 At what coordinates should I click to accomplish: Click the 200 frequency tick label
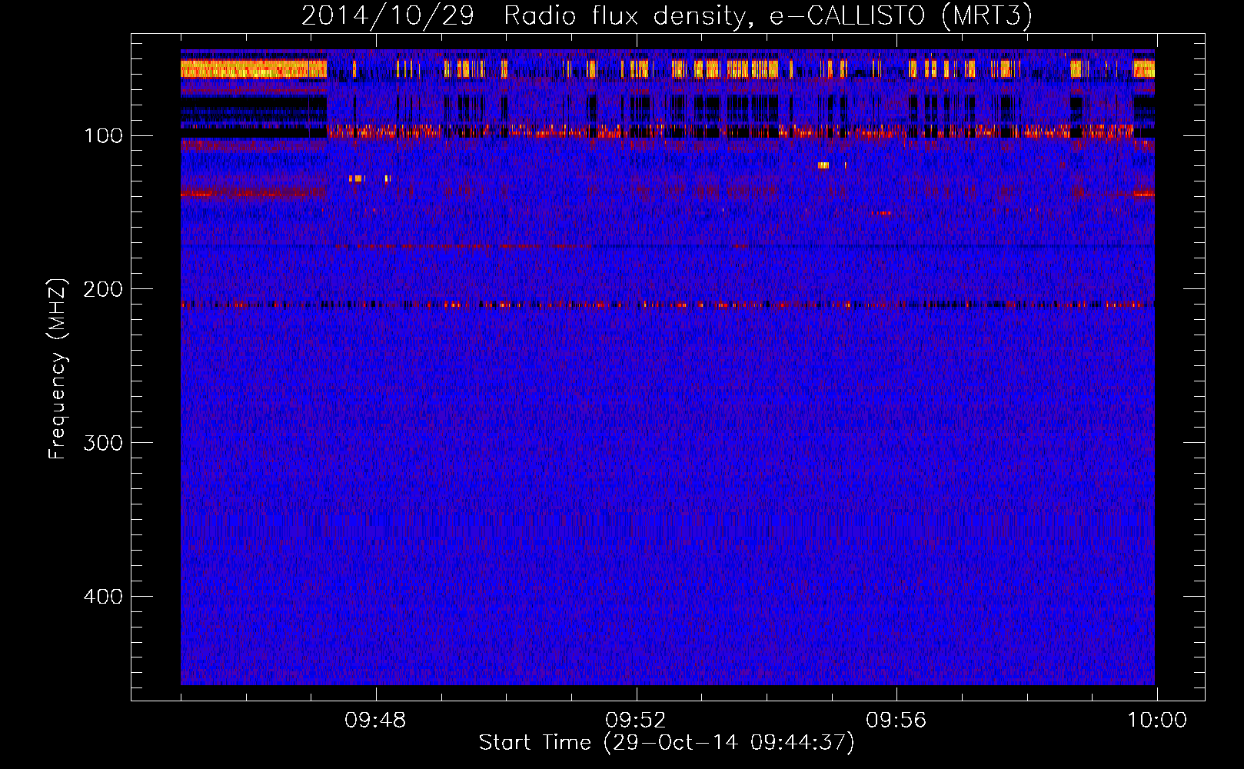pos(103,289)
